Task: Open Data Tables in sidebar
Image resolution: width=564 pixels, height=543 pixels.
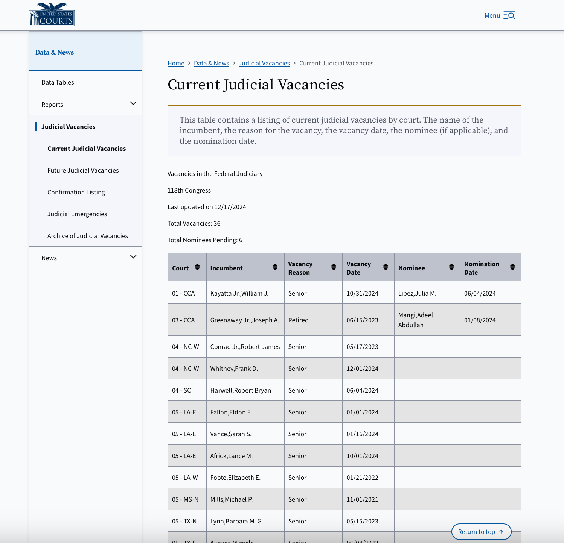Action: pos(58,82)
